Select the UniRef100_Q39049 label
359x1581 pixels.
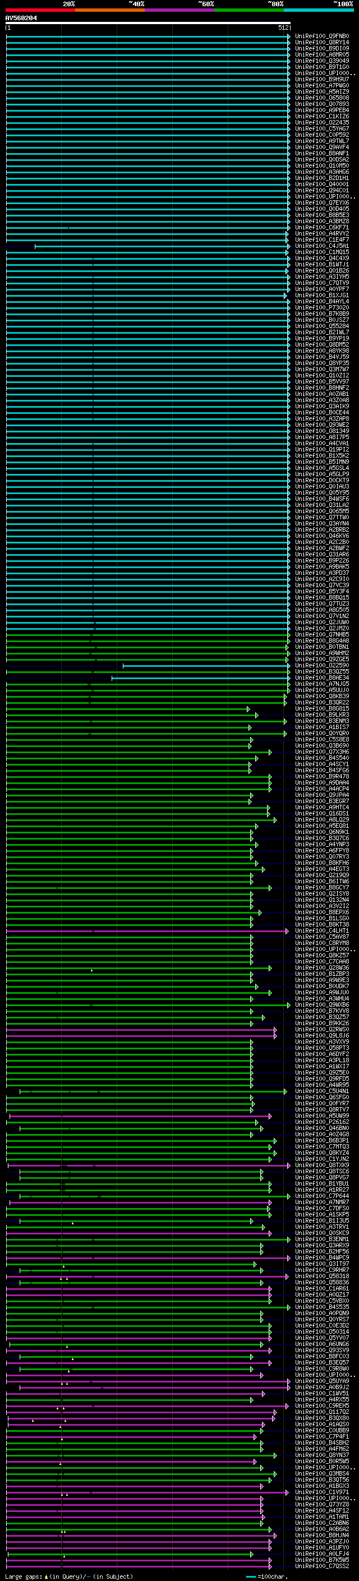321,61
